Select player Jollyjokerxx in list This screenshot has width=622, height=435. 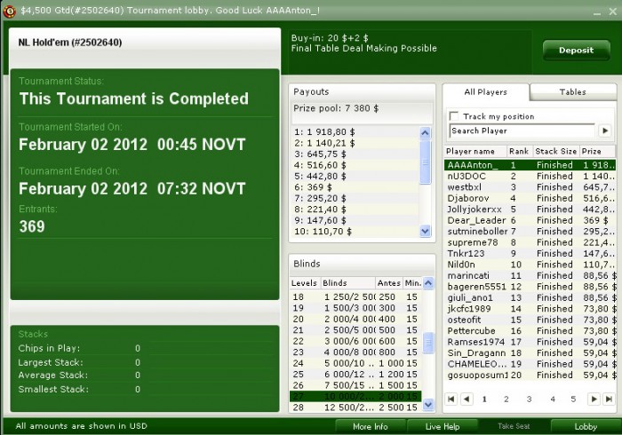coord(530,210)
